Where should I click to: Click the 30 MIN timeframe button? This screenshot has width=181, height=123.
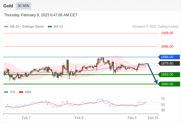[23, 6]
